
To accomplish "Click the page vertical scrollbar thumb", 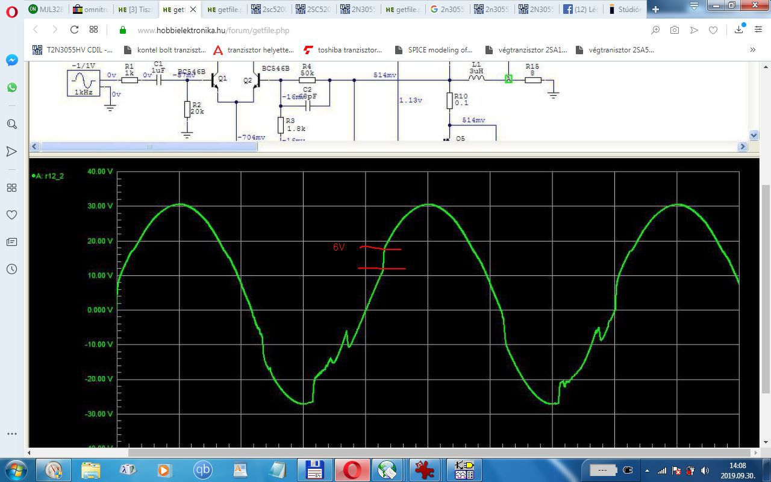I will point(766,289).
